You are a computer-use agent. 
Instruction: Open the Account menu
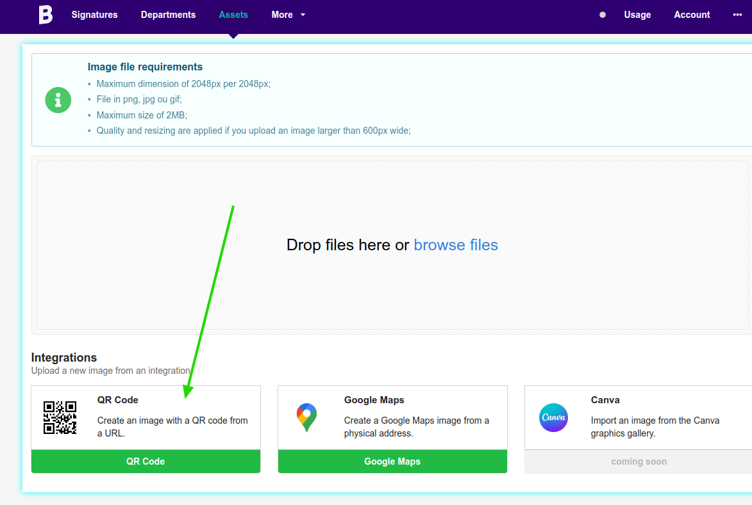[x=692, y=15]
